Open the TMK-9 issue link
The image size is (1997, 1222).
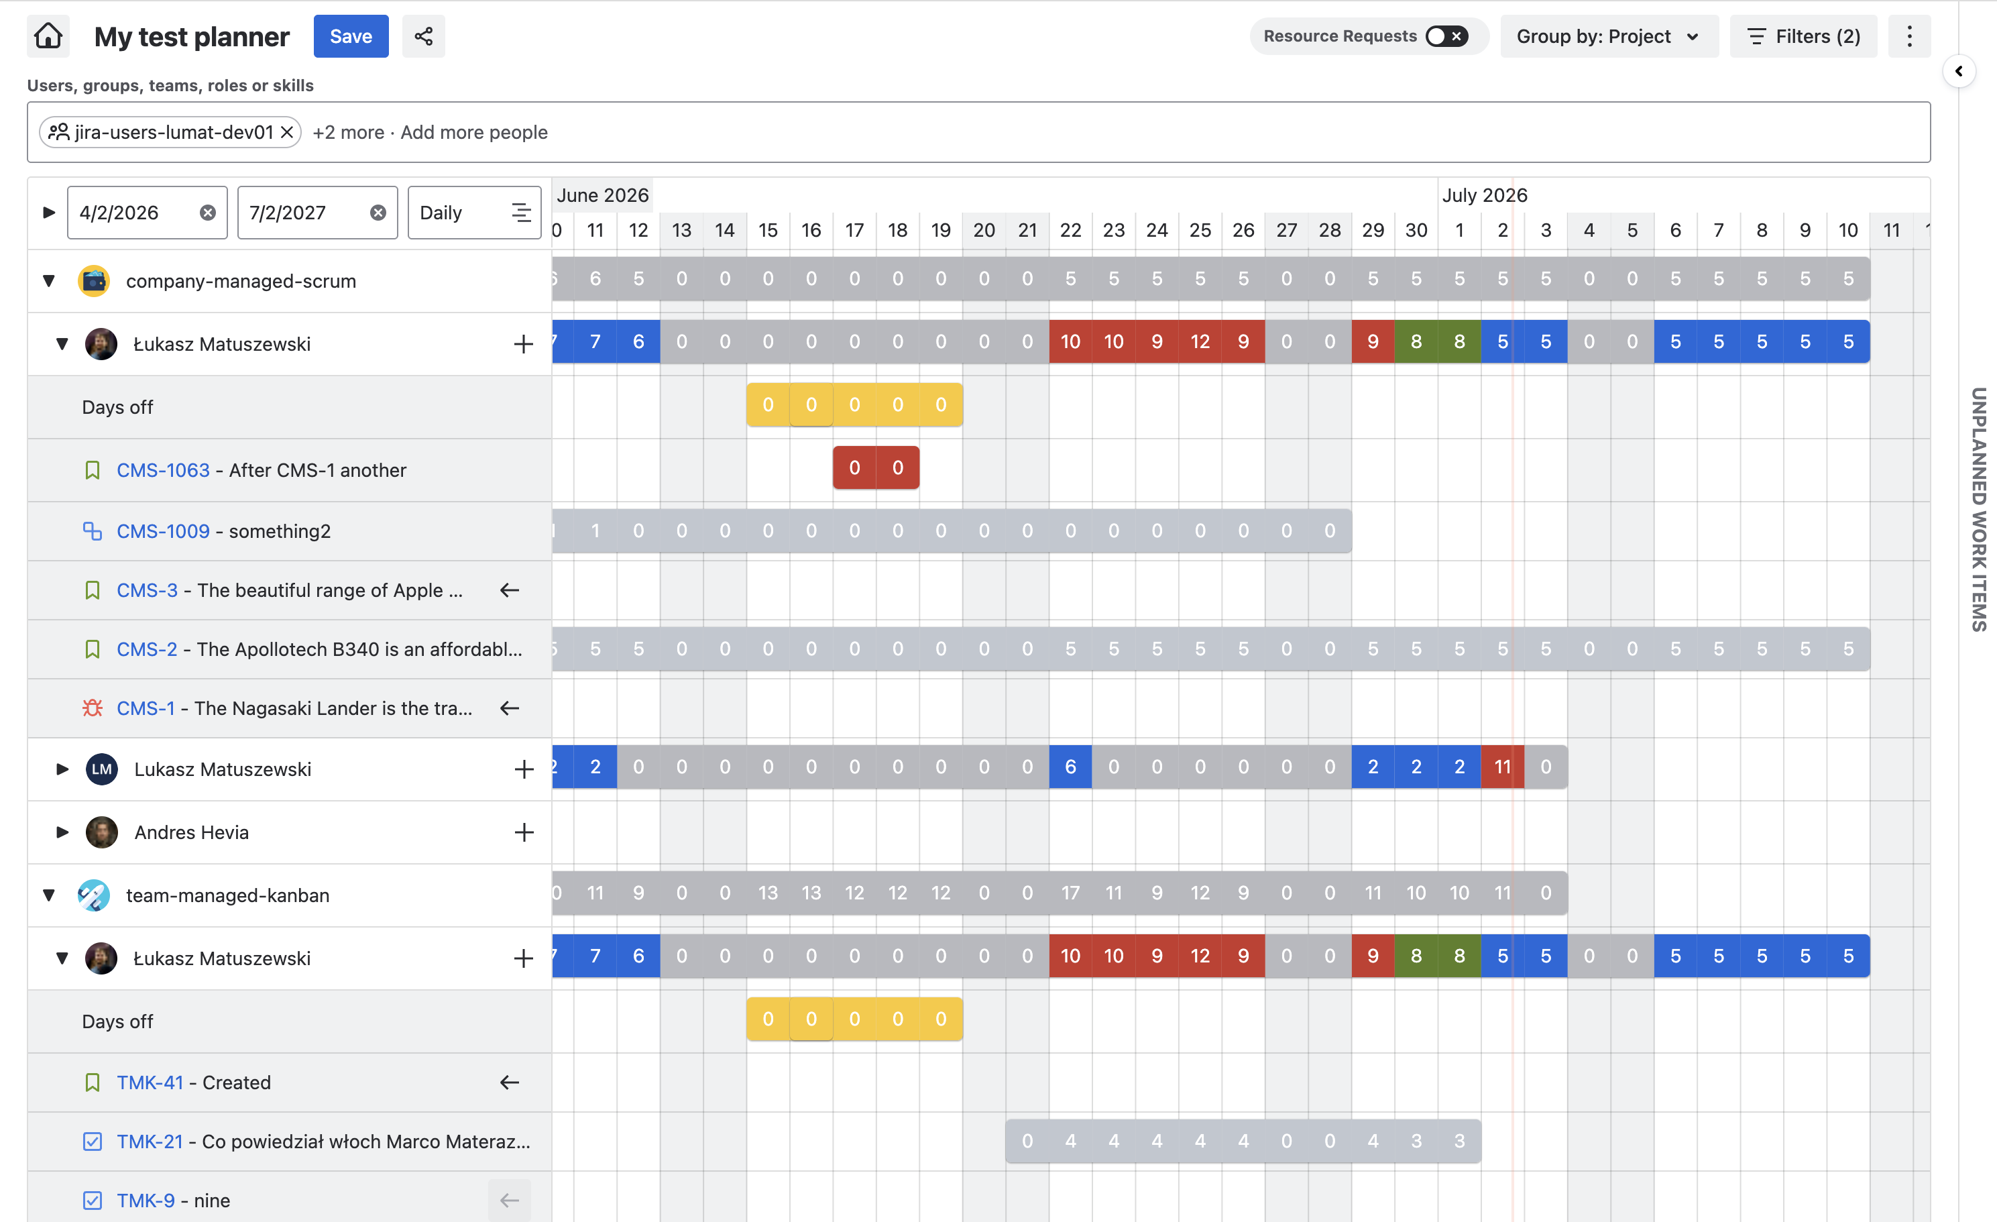[x=146, y=1200]
